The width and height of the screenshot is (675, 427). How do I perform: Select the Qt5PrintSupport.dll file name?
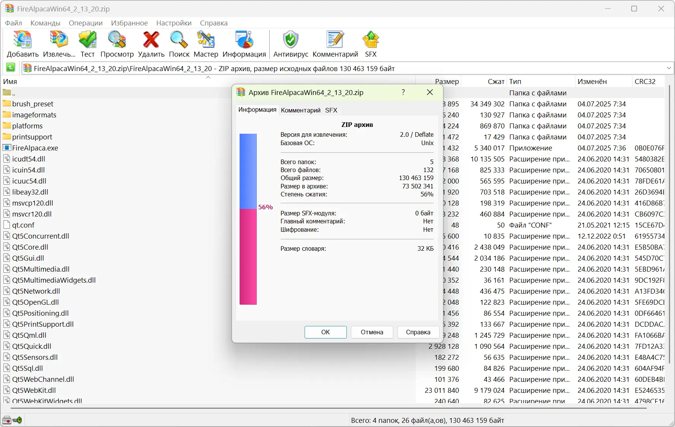coord(43,324)
